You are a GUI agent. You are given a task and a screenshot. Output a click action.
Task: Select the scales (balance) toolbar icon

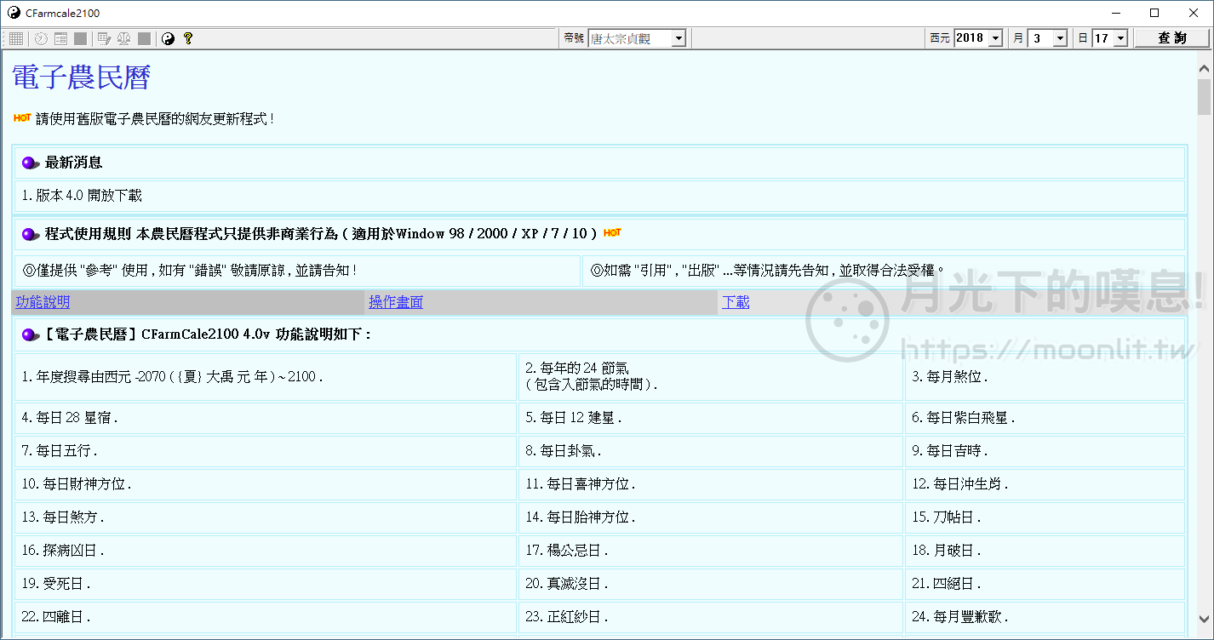tap(124, 38)
